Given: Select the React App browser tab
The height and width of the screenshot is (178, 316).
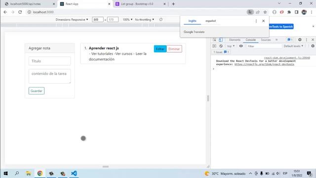Looking at the screenshot, I should click(84, 4).
